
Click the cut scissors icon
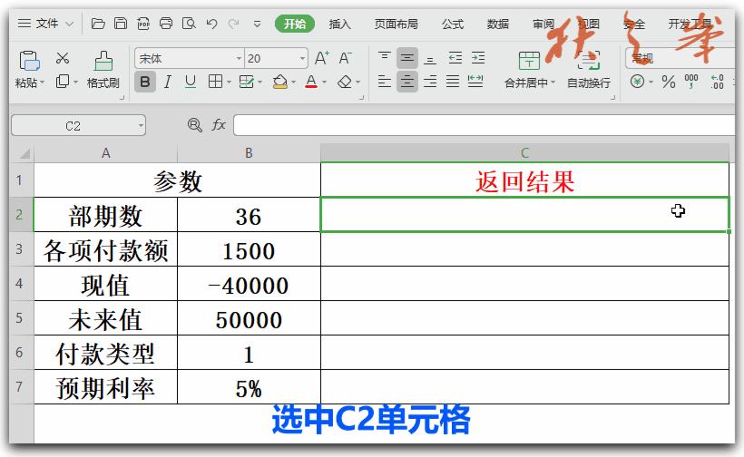63,58
